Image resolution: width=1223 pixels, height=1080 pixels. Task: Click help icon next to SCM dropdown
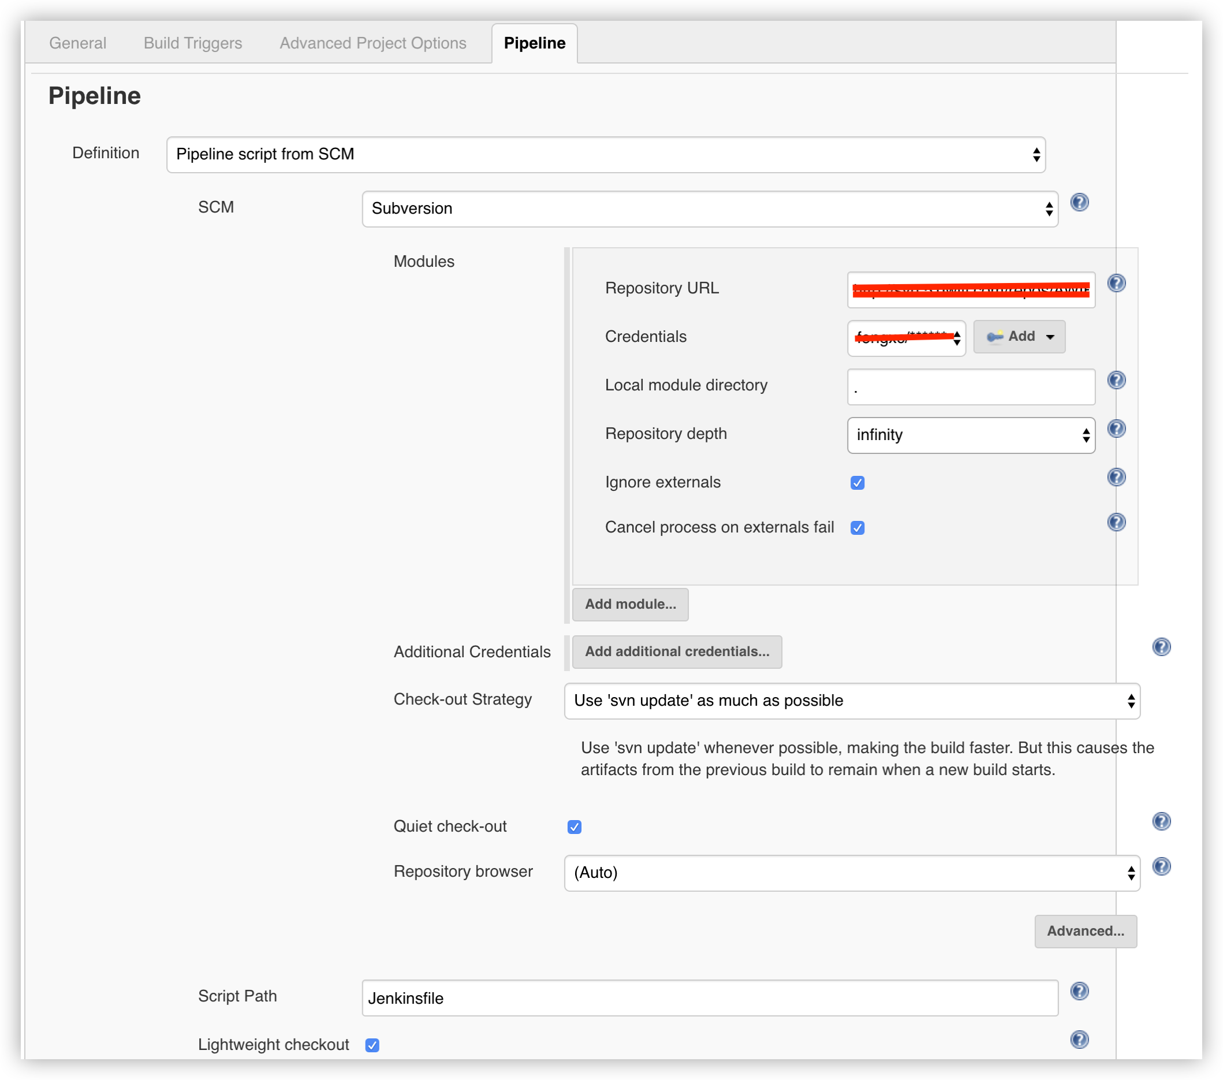tap(1079, 203)
